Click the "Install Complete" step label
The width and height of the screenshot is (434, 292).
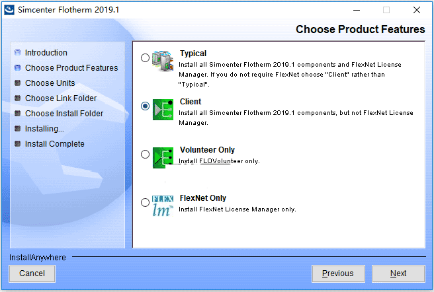(x=55, y=144)
